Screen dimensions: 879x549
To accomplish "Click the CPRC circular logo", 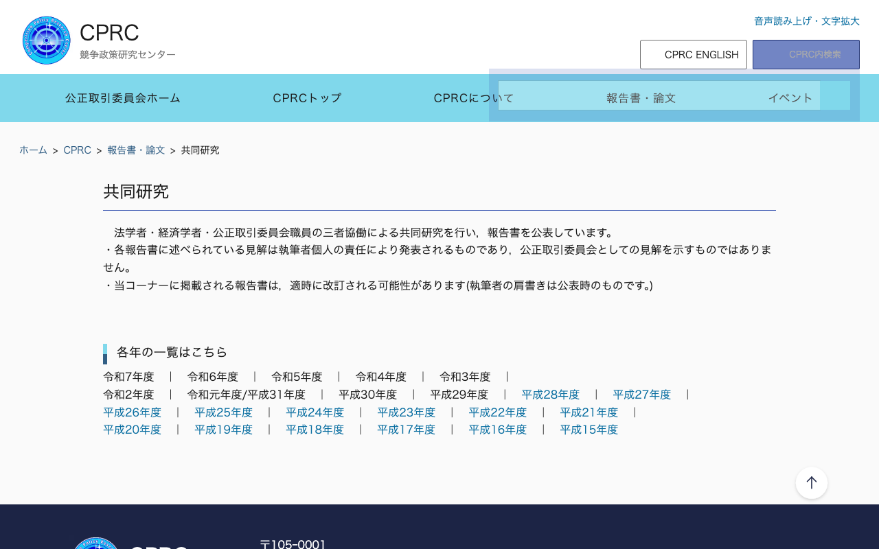I will (x=46, y=40).
